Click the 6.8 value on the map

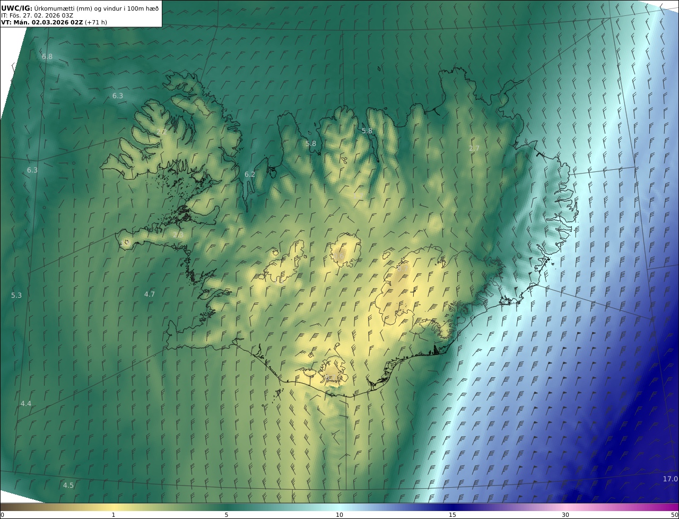tap(47, 56)
